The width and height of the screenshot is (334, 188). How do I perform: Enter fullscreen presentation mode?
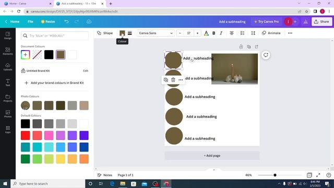tap(318, 175)
